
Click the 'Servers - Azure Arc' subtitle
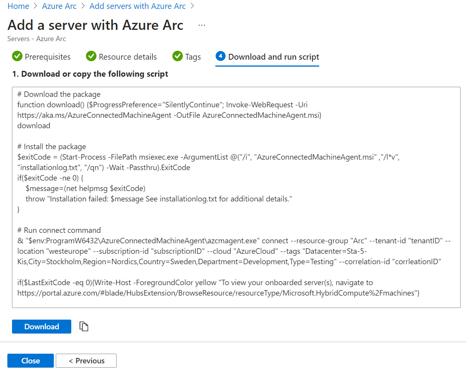coord(37,39)
